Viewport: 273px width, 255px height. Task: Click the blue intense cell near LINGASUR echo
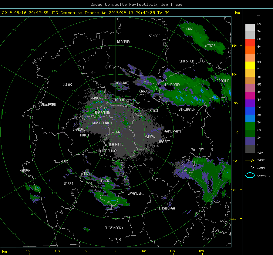point(196,98)
